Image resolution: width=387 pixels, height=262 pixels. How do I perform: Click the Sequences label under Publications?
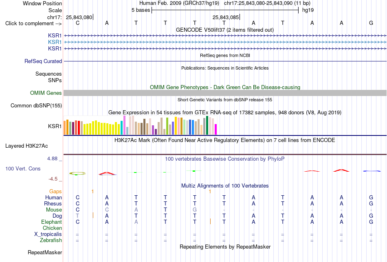point(48,74)
